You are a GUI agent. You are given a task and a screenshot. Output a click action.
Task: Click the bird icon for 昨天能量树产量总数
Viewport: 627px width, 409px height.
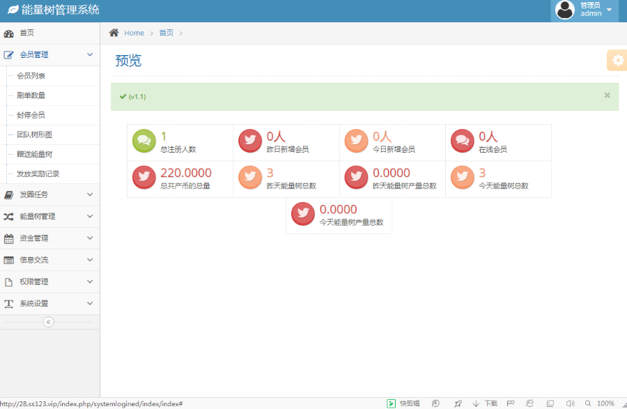coord(356,177)
